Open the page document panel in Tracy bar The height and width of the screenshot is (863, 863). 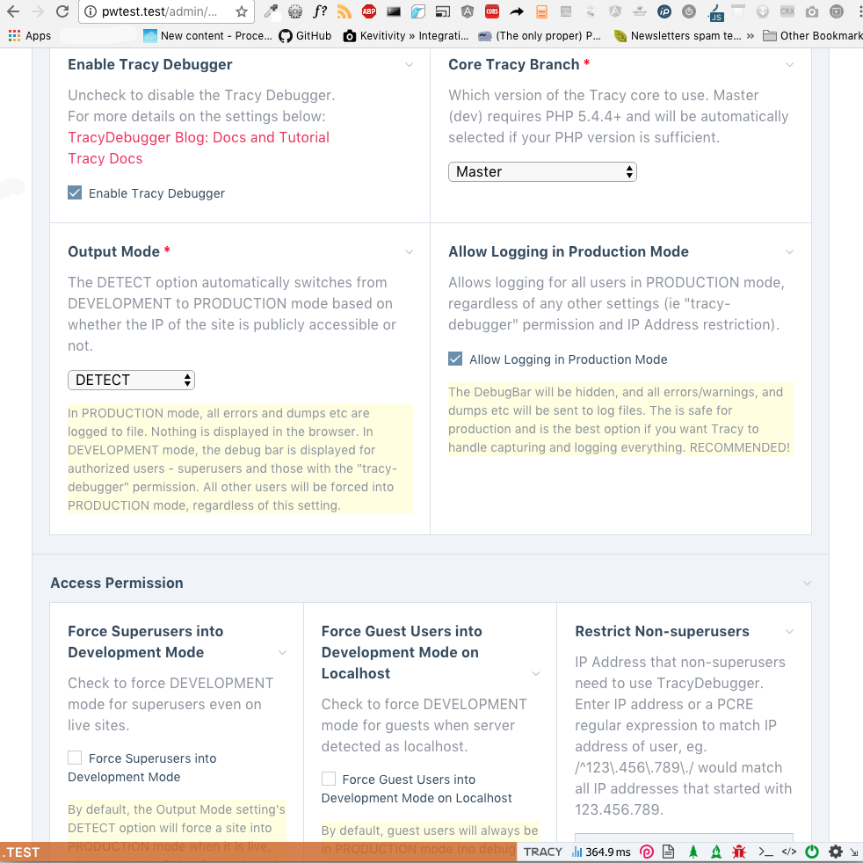click(x=668, y=852)
